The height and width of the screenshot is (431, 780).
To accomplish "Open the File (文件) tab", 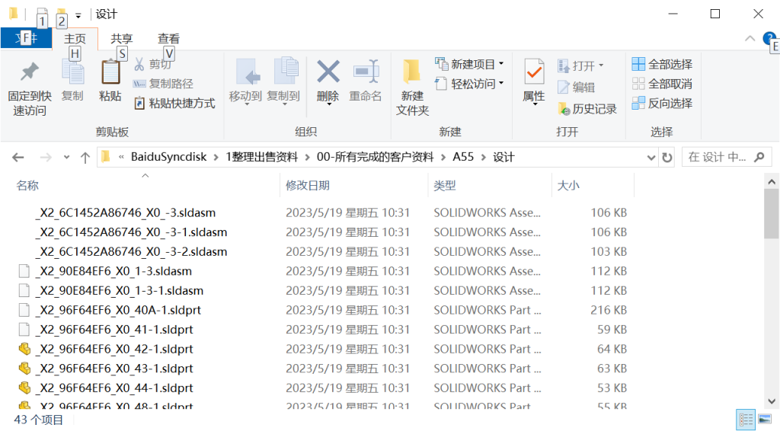I will click(x=26, y=38).
